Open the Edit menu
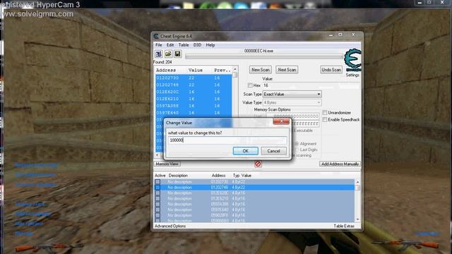This screenshot has width=452, height=254. (x=170, y=45)
